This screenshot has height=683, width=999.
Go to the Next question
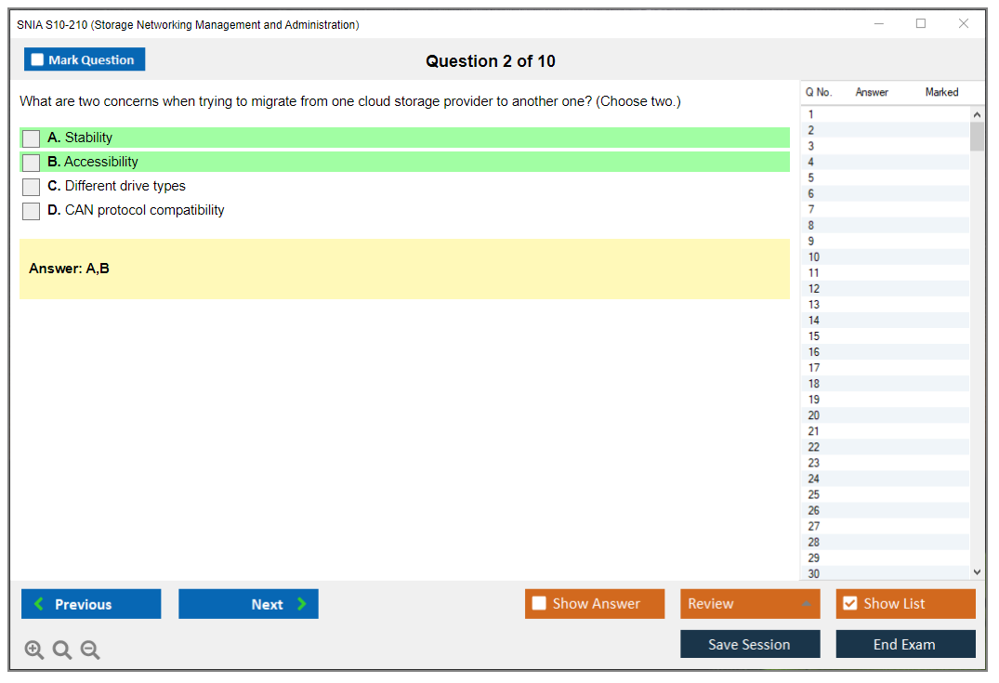(x=248, y=604)
